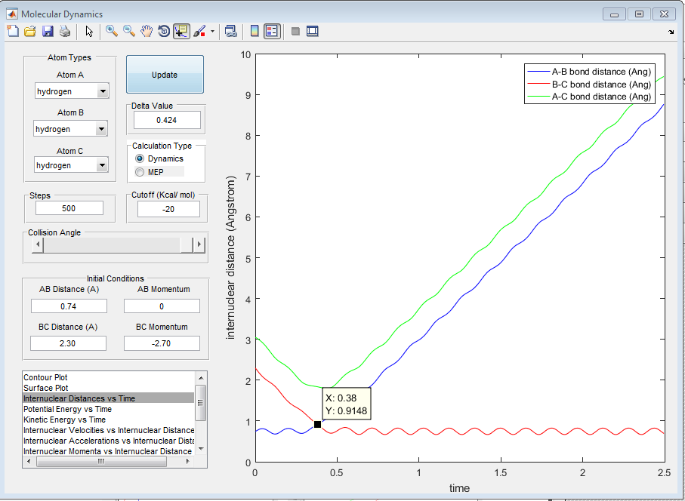Print the figure using the printer icon

(x=65, y=31)
